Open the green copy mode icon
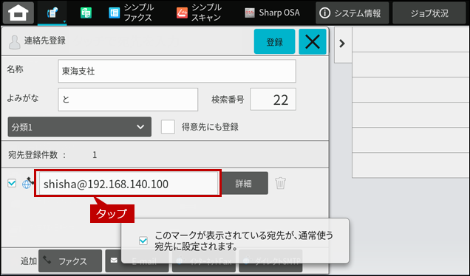The width and height of the screenshot is (470, 276). click(x=86, y=13)
